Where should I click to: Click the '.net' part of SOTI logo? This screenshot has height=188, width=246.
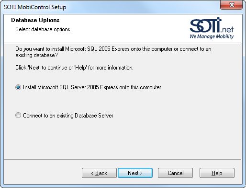tap(227, 30)
